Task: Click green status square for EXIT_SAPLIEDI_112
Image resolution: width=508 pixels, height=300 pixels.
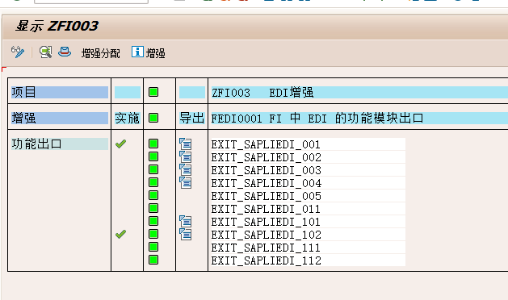Action: tap(153, 260)
